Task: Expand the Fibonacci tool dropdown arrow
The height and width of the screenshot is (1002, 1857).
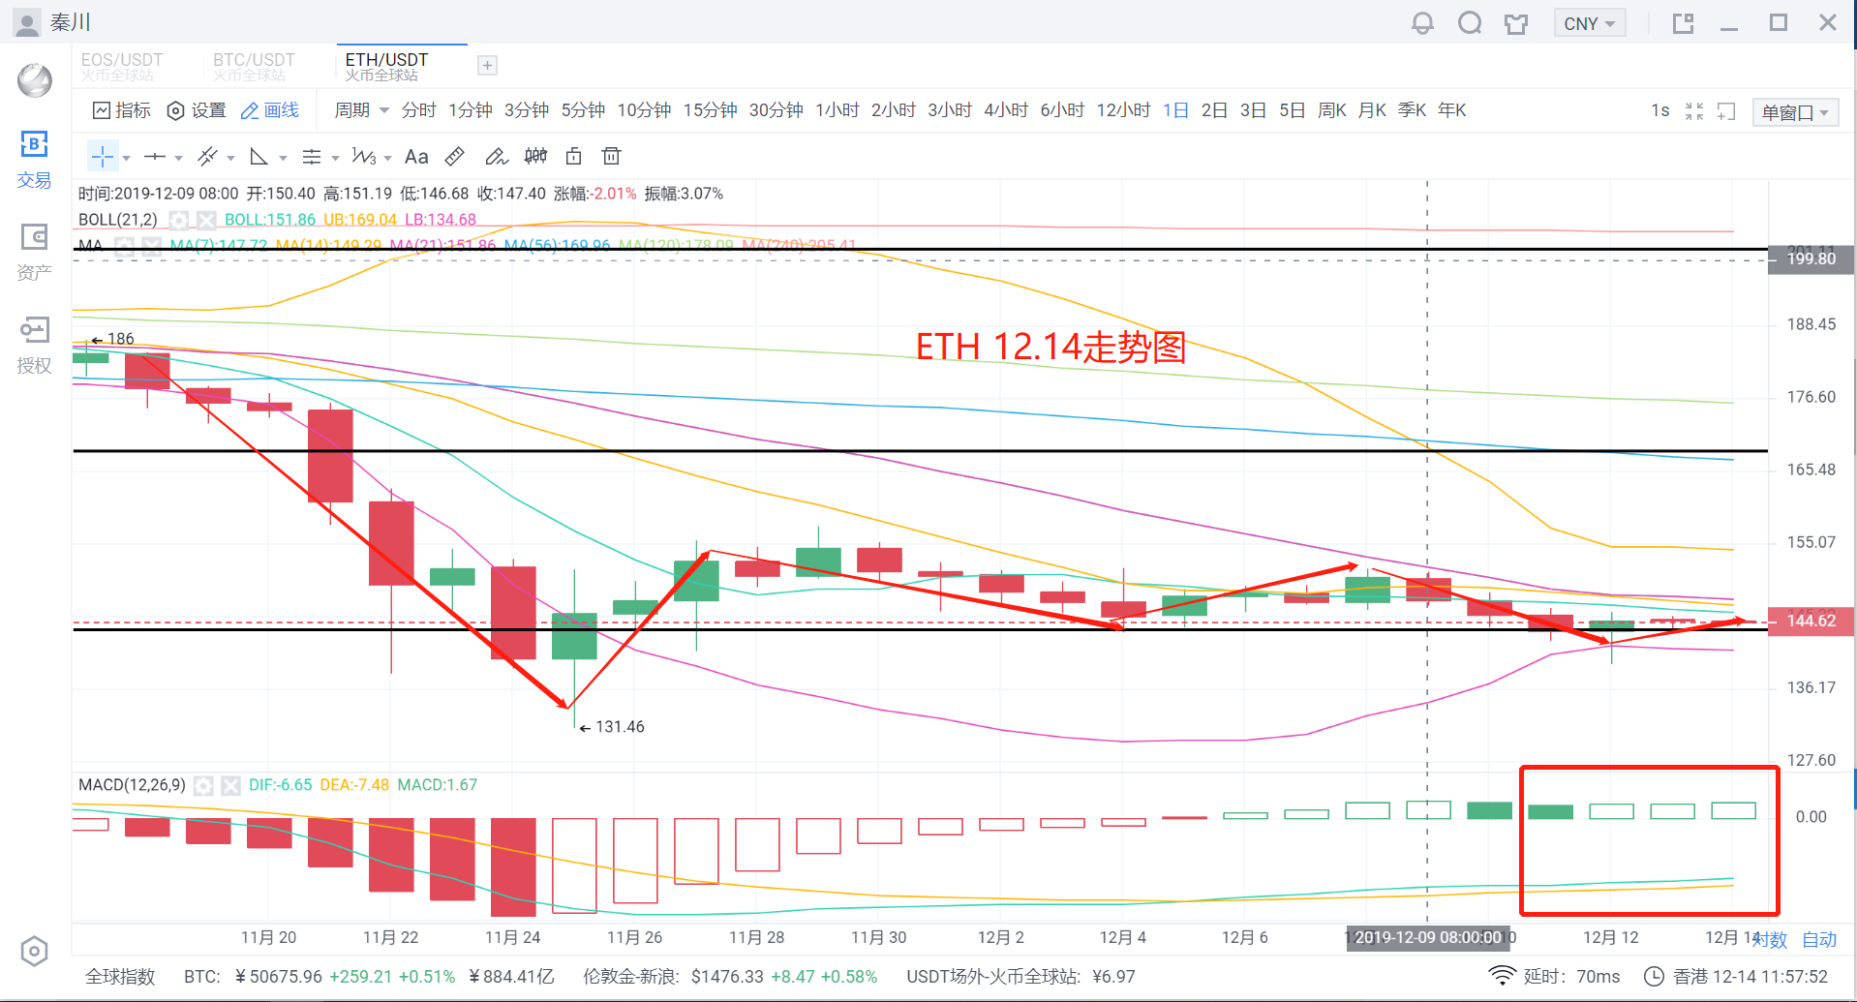Action: pyautogui.click(x=335, y=158)
